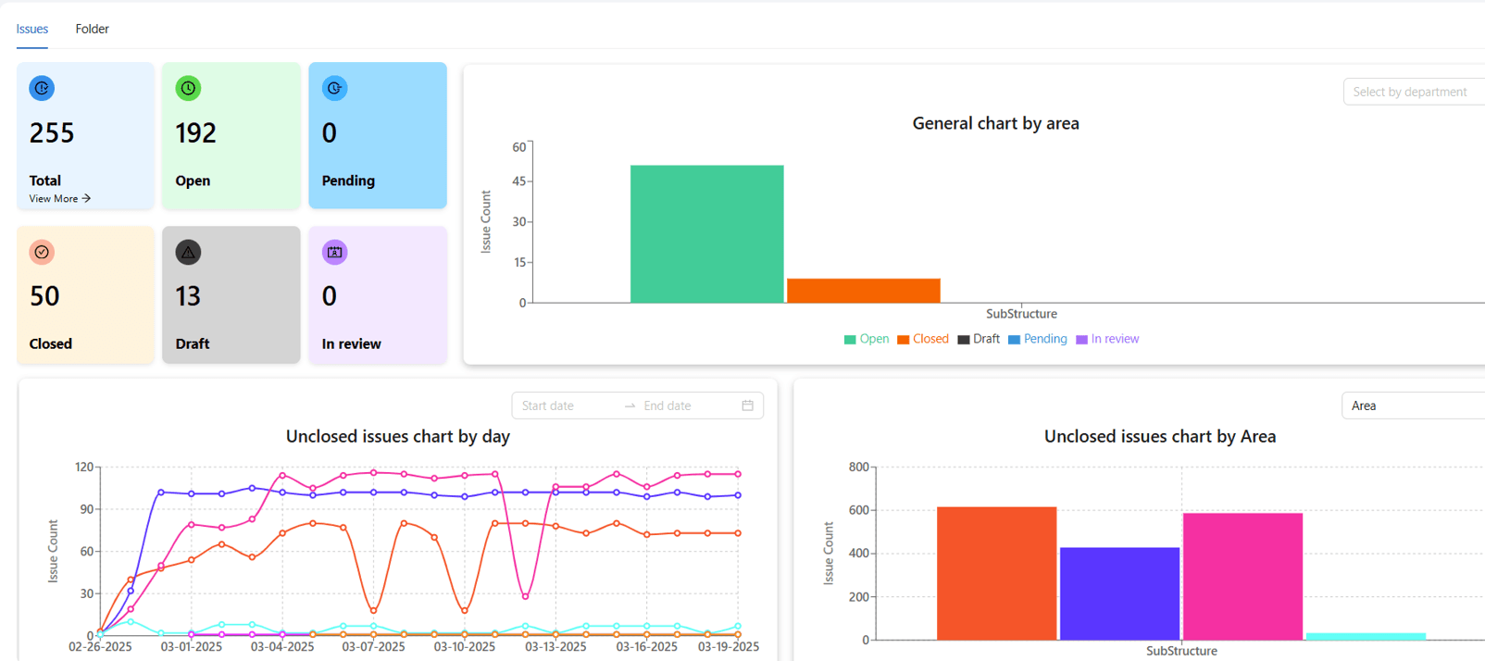Expand the Area dropdown selector
Screen dimensions: 1485x661
tap(1414, 405)
